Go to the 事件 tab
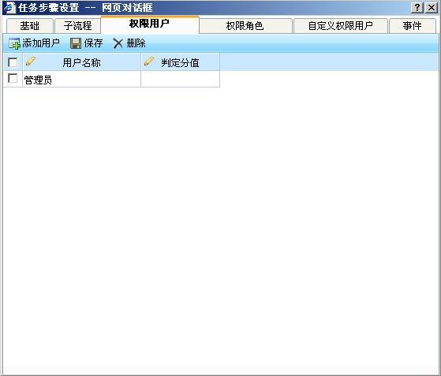 point(413,26)
